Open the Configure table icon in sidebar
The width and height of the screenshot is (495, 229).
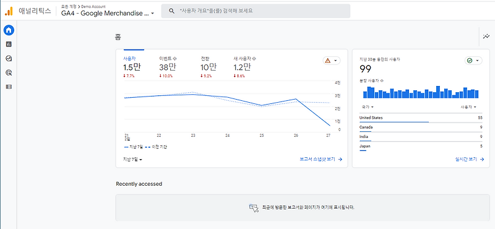point(9,87)
